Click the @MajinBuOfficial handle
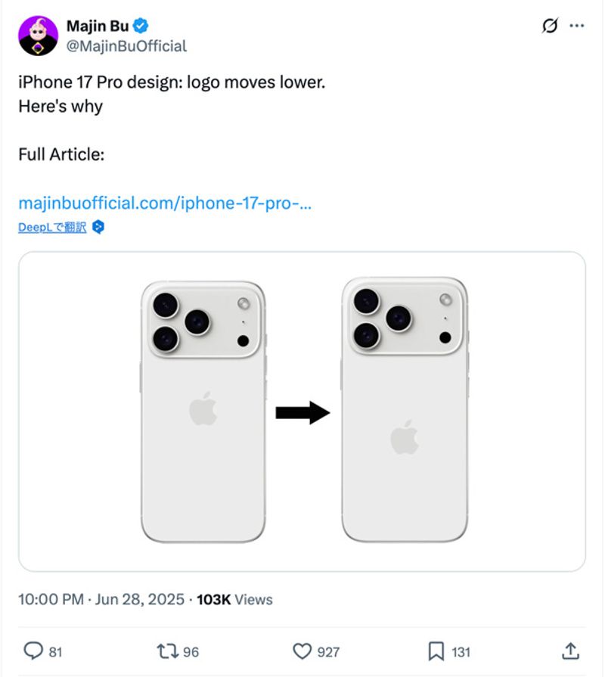The image size is (605, 677). click(x=126, y=46)
